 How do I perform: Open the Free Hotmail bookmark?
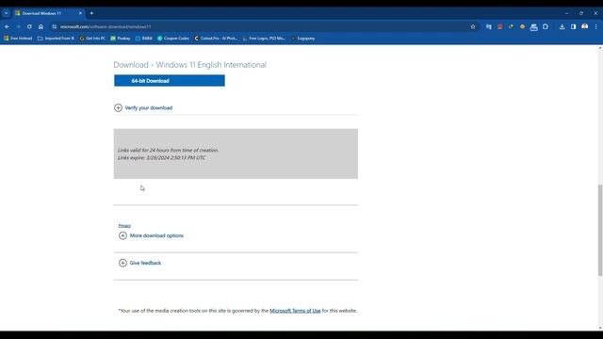[x=18, y=39]
